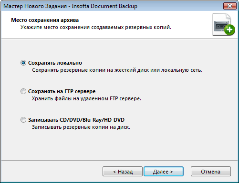
Task: Click the bold Сохранять локально label text
Action: coord(55,63)
